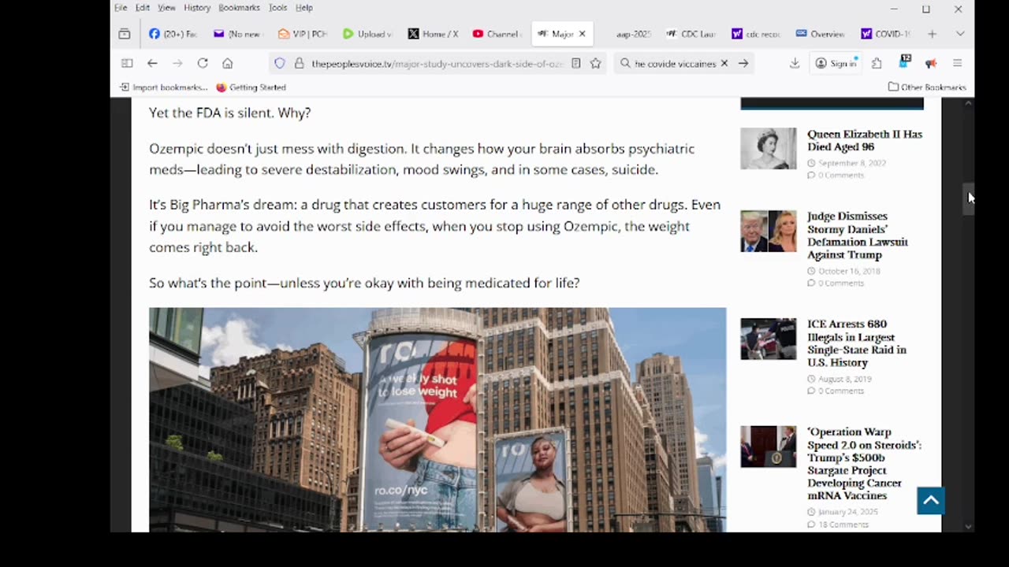
Task: Open the Extensions puzzle icon
Action: (877, 63)
